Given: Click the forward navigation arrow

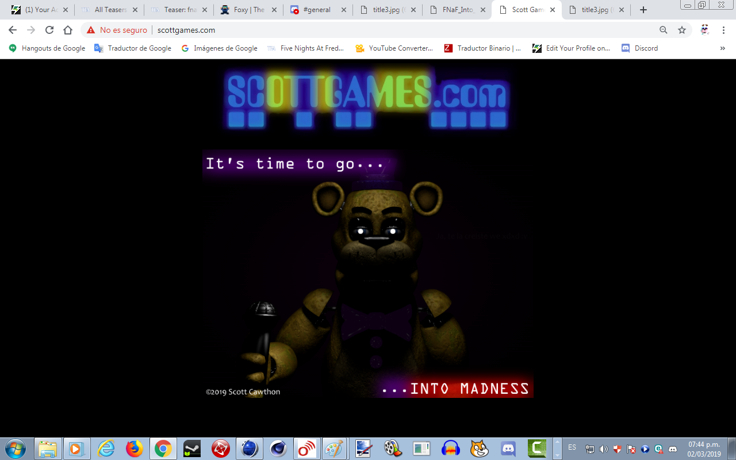Looking at the screenshot, I should [x=31, y=30].
